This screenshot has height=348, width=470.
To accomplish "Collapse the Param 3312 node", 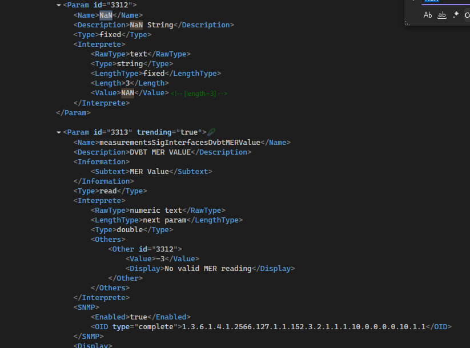I will [59, 5].
